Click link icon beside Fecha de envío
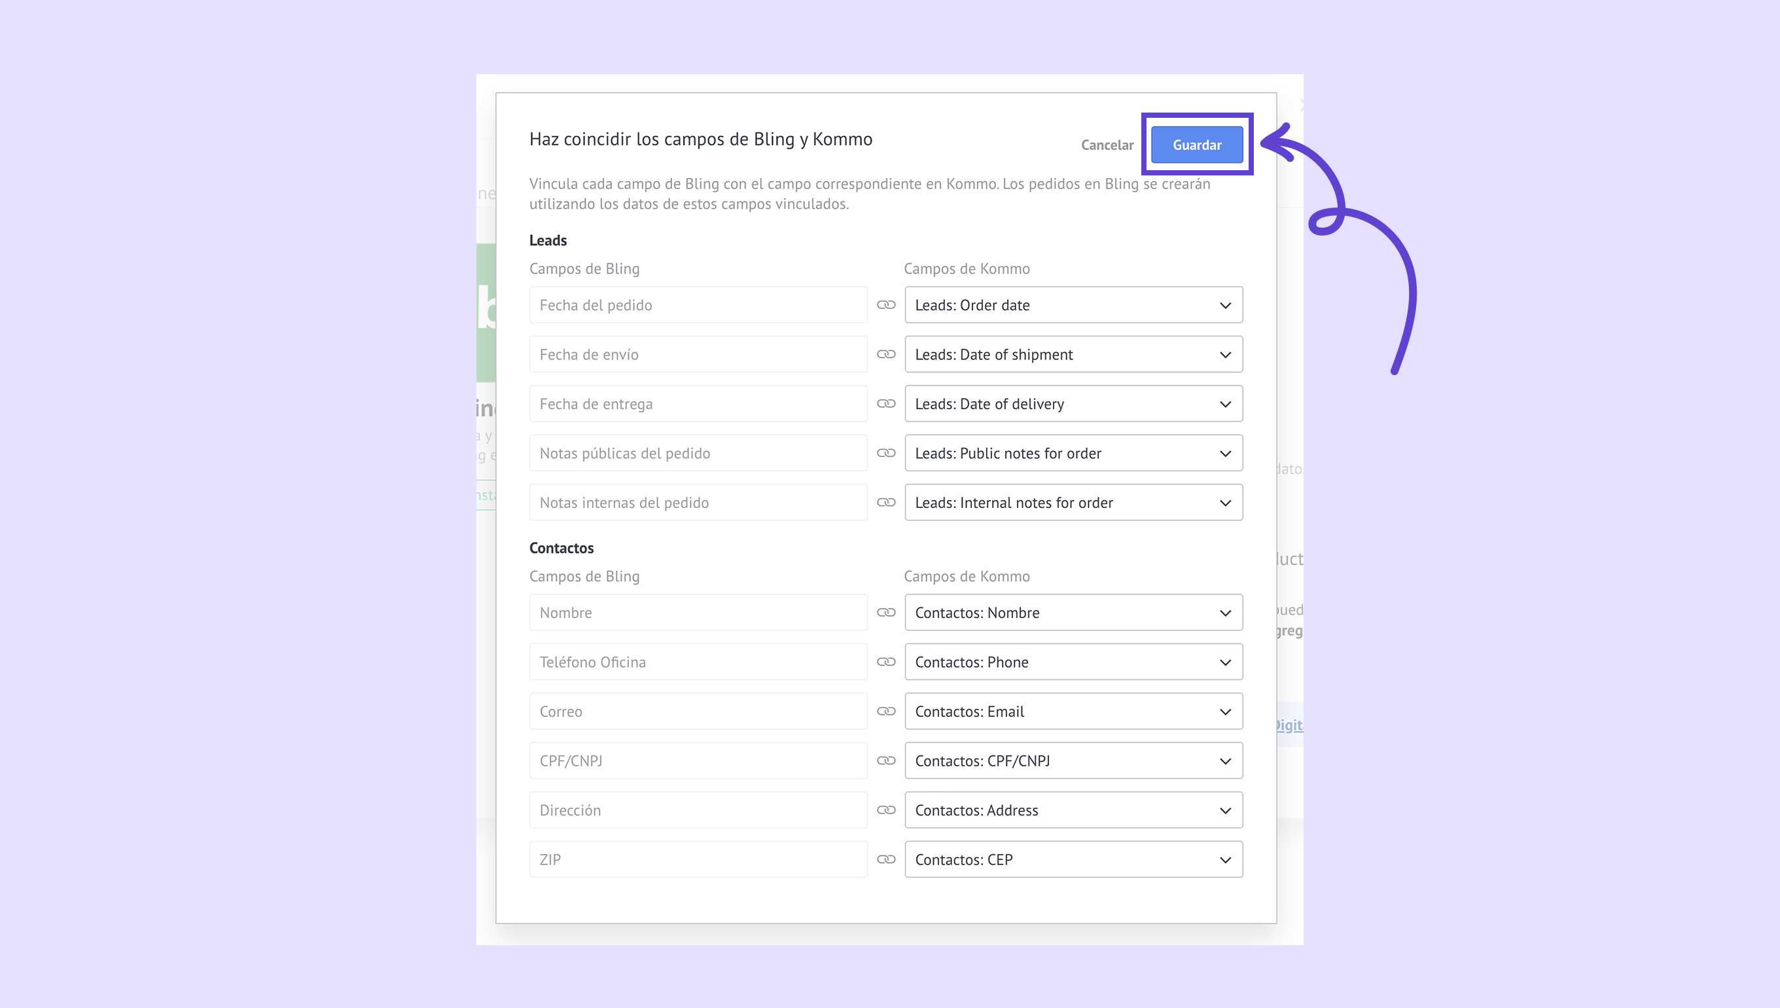 click(x=886, y=355)
